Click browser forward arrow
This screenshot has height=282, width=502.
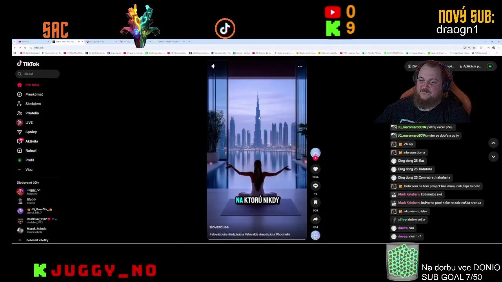click(20, 48)
